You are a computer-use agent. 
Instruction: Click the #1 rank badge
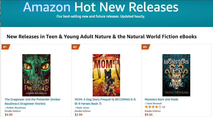tap(5, 47)
